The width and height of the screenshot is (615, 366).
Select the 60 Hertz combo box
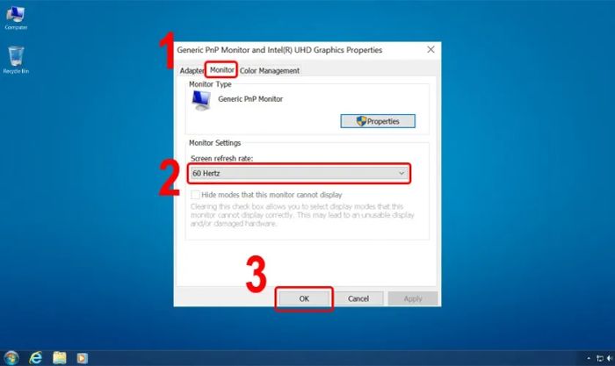coord(300,173)
